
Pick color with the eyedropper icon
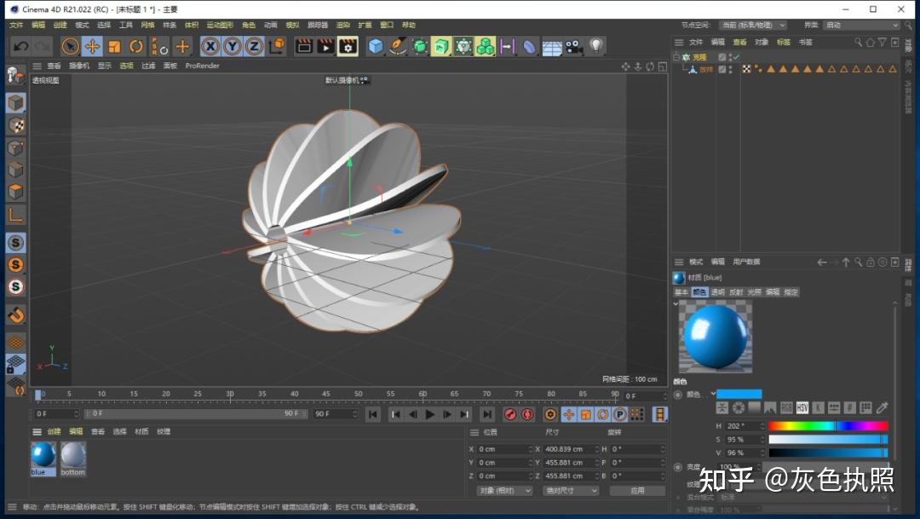coord(882,407)
